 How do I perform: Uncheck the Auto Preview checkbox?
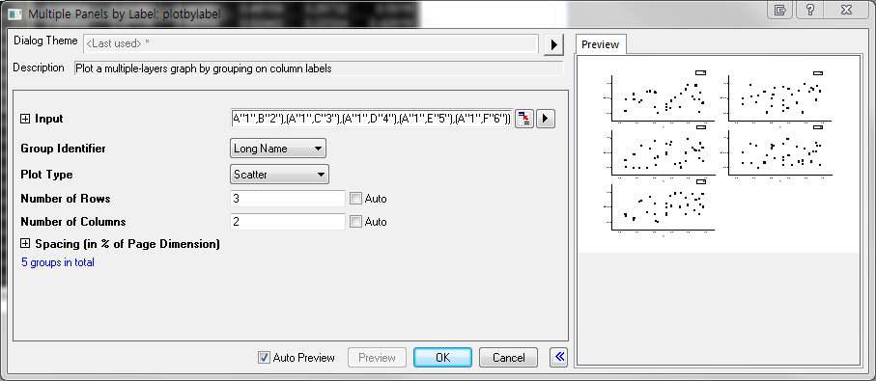pos(265,358)
